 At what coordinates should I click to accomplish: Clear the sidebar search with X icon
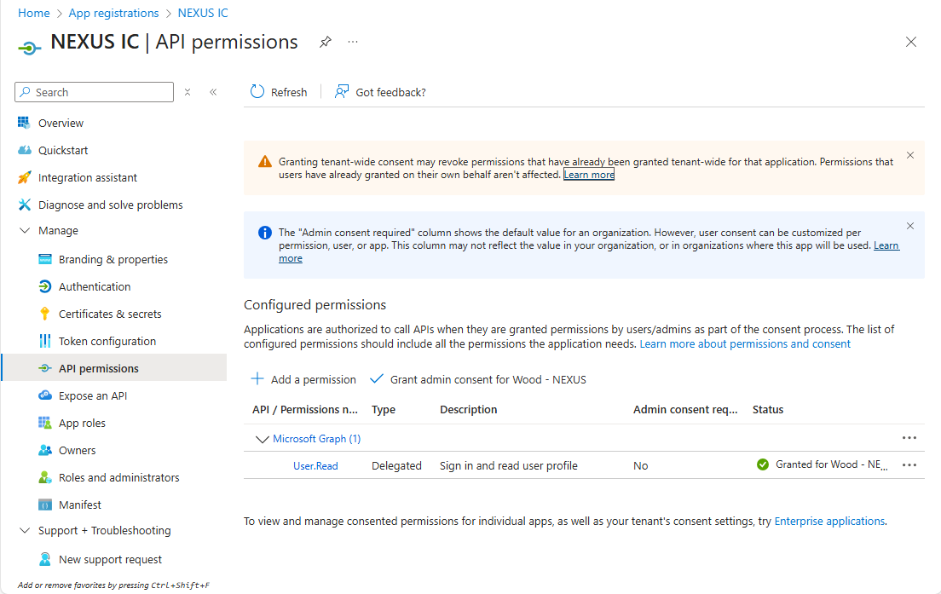coord(188,92)
